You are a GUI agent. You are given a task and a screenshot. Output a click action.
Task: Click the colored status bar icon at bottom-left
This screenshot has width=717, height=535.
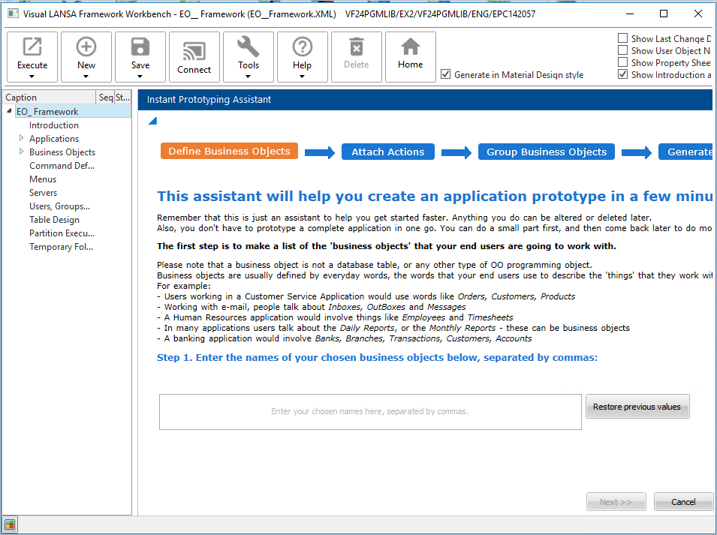tap(9, 524)
